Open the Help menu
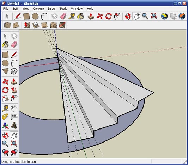 pyautogui.click(x=90, y=9)
